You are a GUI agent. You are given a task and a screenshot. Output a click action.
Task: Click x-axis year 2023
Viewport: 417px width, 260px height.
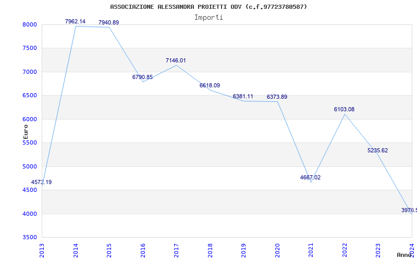378,251
